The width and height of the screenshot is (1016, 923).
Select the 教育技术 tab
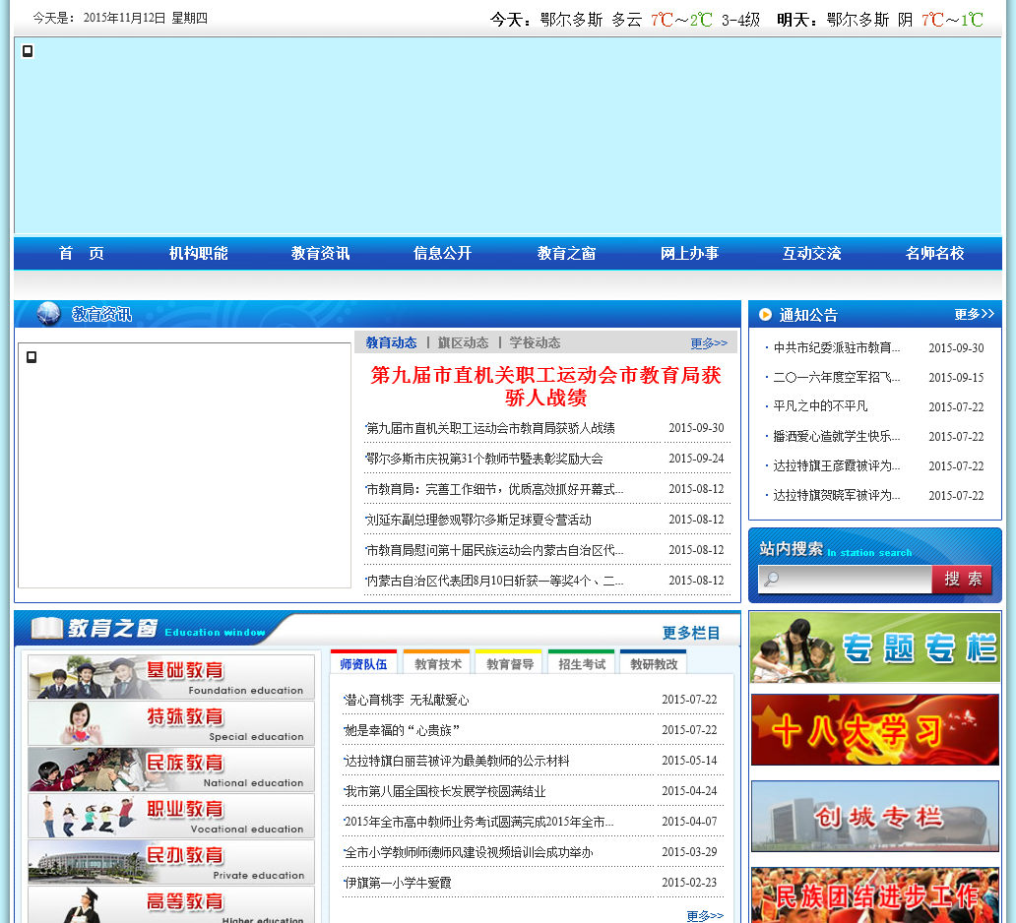pos(438,664)
